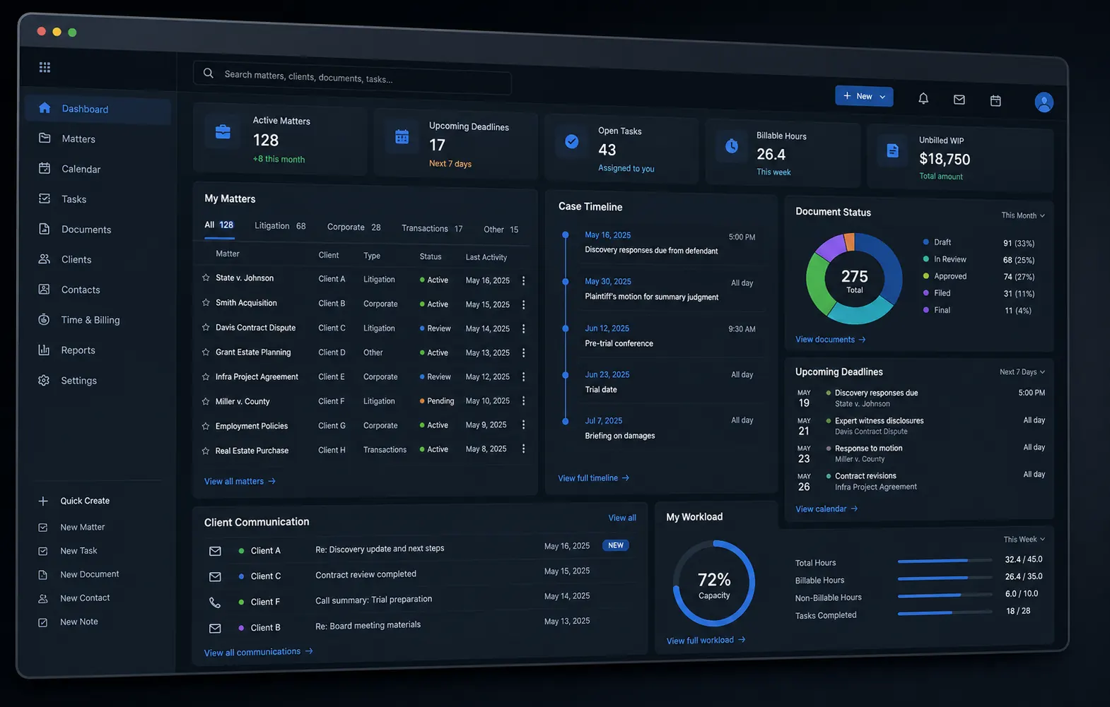Click View documents link
Viewport: 1110px width, 707px height.
click(x=830, y=340)
